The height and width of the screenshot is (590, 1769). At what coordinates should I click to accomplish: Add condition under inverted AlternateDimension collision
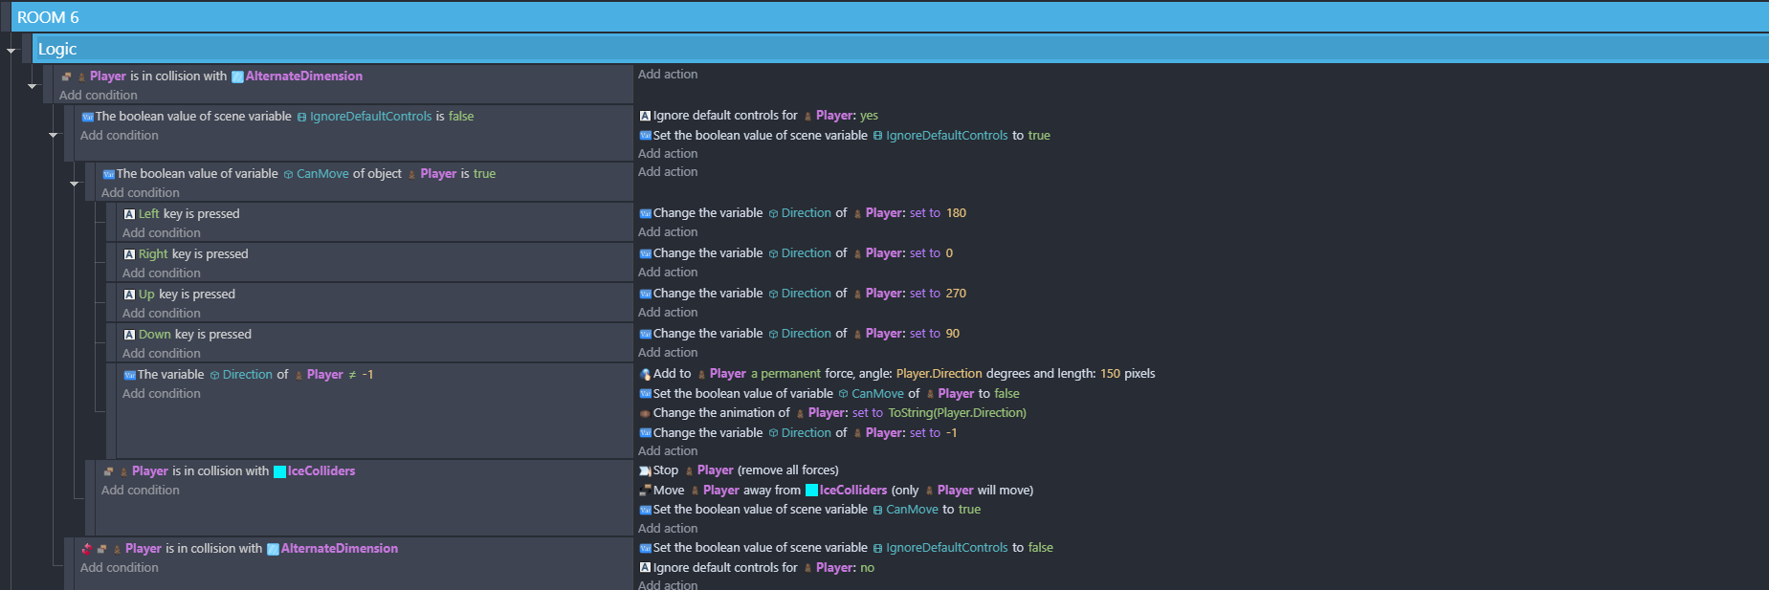(x=120, y=568)
